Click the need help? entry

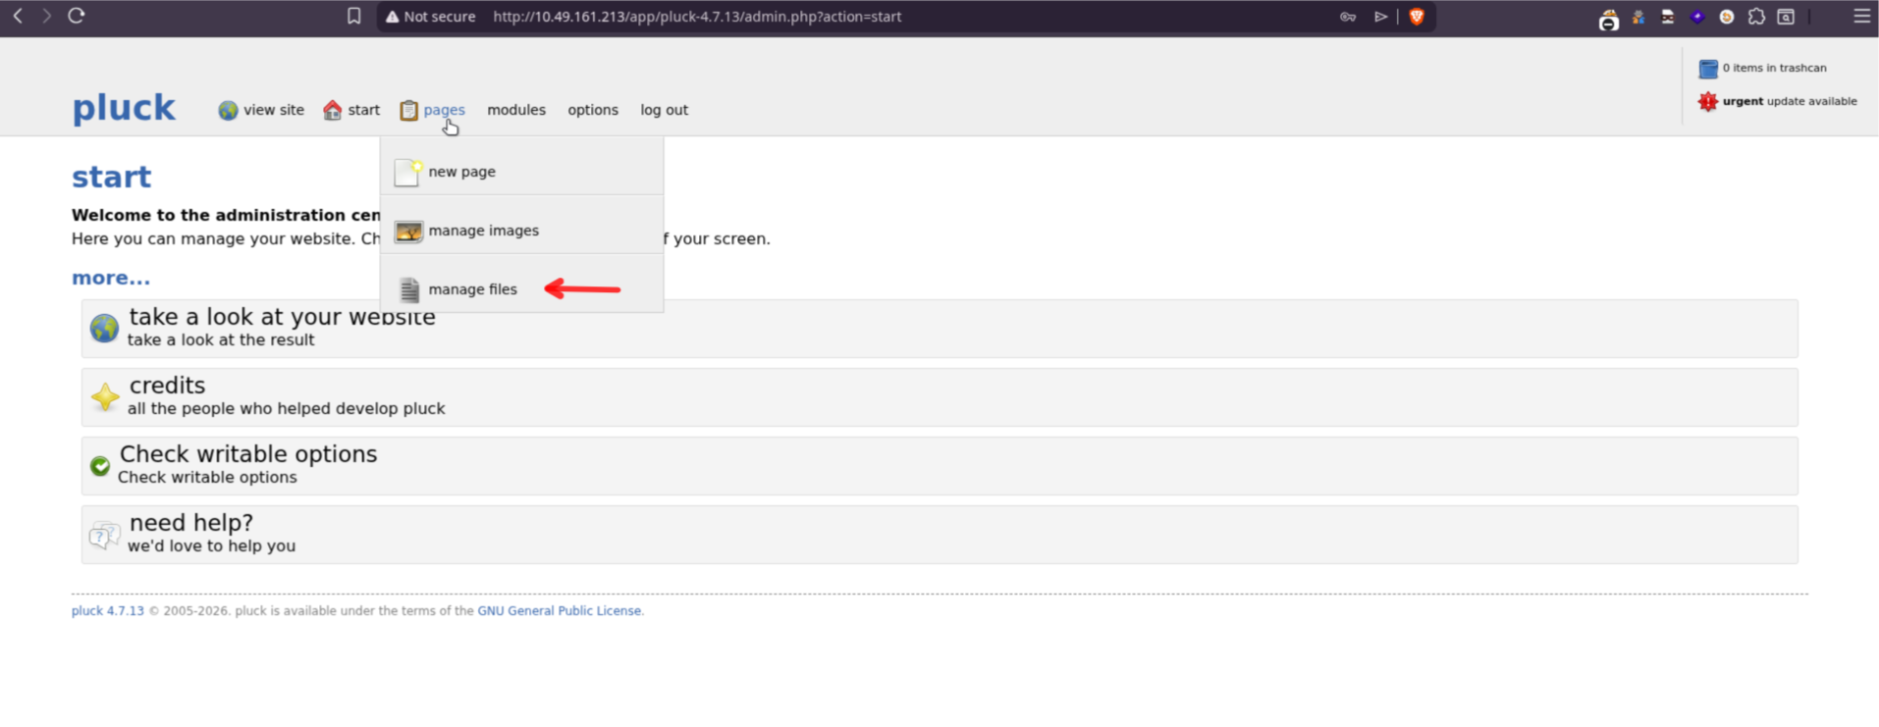coord(939,535)
